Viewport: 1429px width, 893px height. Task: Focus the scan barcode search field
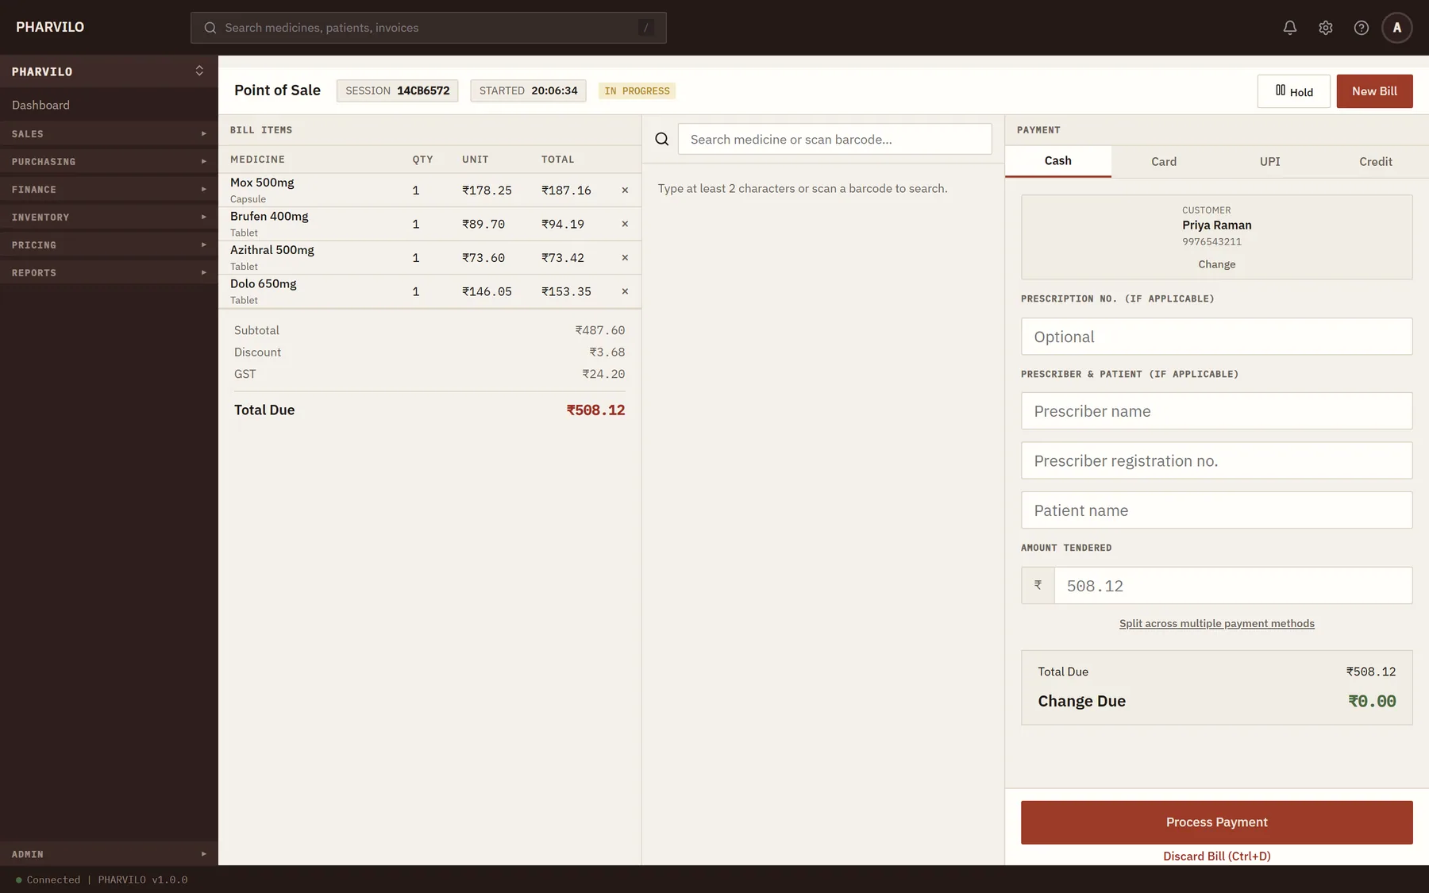[x=834, y=140]
